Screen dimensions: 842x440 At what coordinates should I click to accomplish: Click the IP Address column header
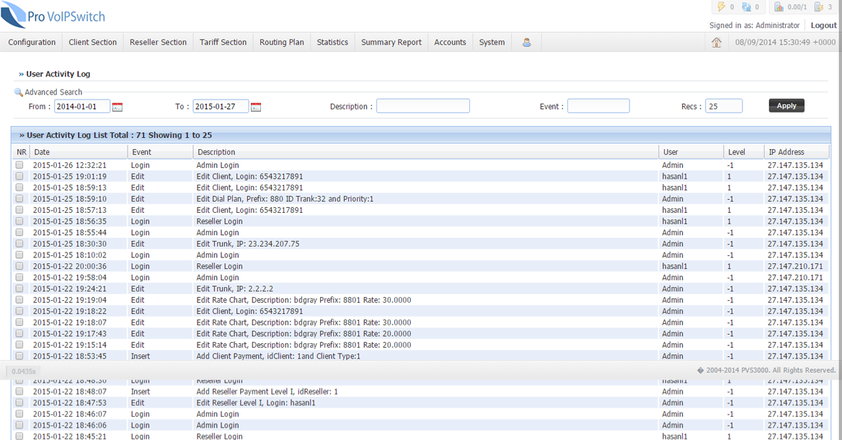point(797,152)
